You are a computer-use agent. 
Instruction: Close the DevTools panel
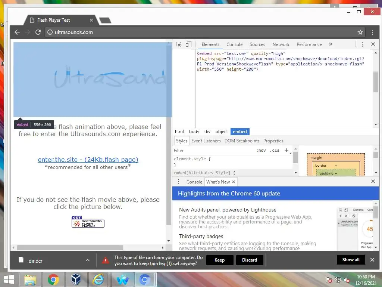coord(373,44)
